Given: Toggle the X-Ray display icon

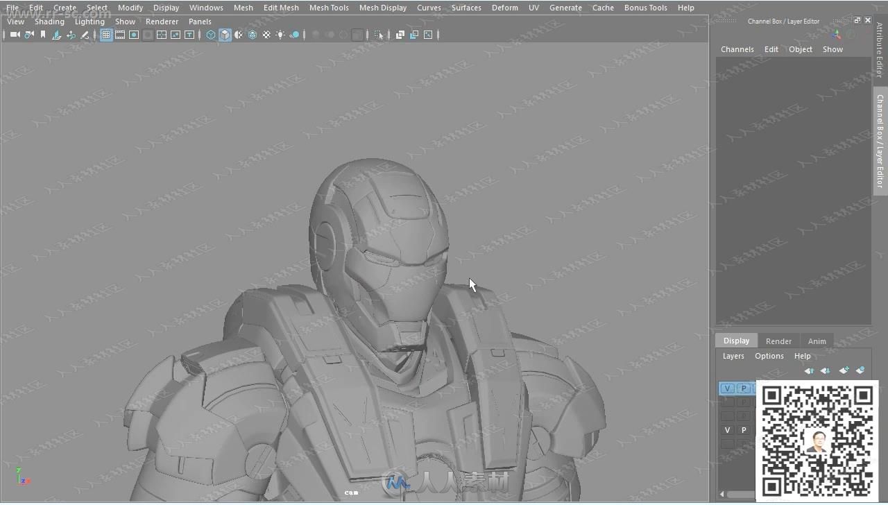Looking at the screenshot, I should click(400, 35).
